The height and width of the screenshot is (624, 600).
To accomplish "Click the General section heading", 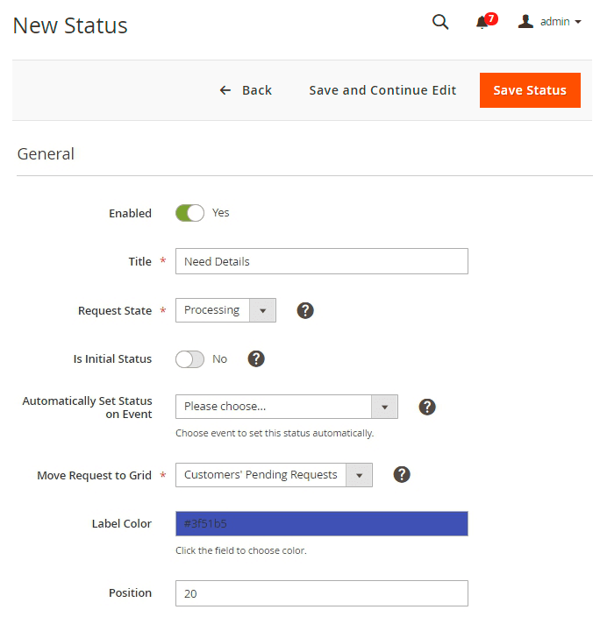I will click(46, 154).
